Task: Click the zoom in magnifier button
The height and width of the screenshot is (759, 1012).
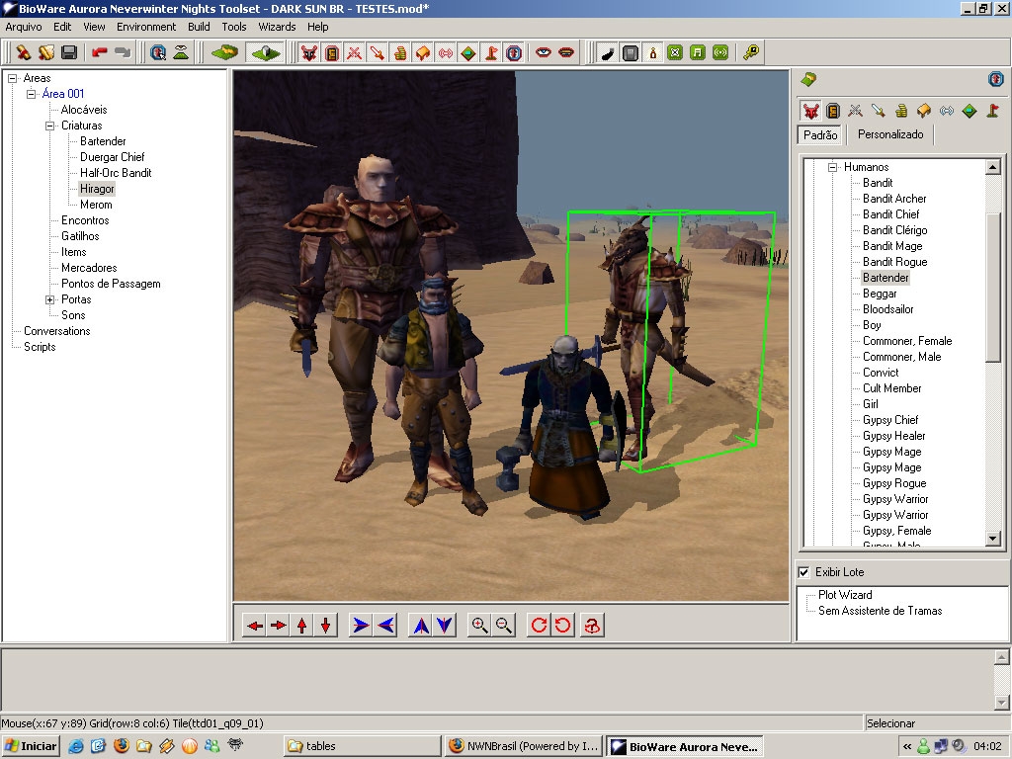Action: pyautogui.click(x=480, y=625)
